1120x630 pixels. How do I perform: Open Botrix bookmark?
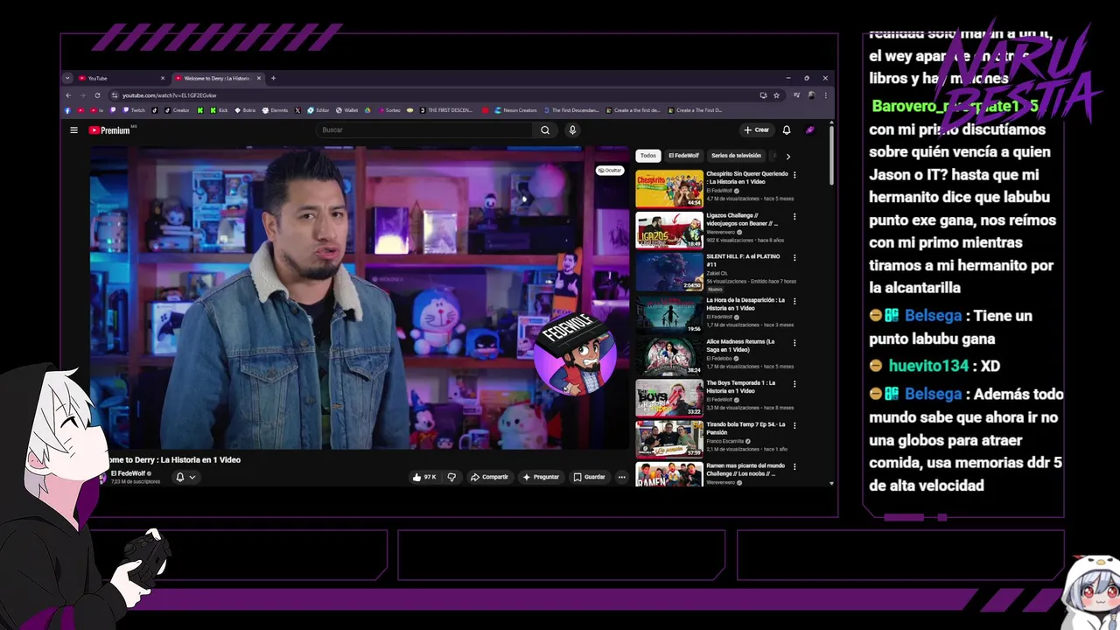[x=244, y=110]
